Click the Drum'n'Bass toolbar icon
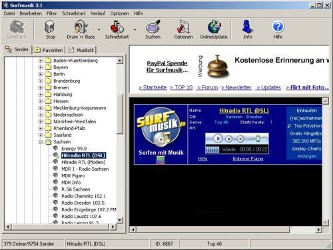Viewport: 333px width, 250px height. coord(81,30)
